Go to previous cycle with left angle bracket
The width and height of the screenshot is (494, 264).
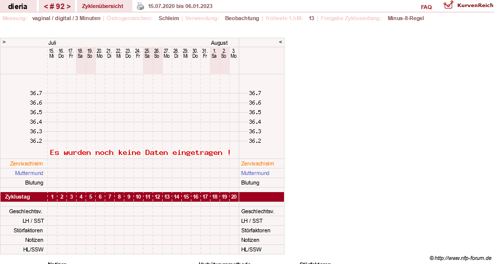point(46,7)
